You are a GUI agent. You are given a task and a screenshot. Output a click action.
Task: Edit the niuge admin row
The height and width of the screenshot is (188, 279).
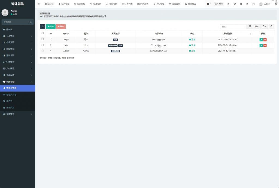(261, 40)
